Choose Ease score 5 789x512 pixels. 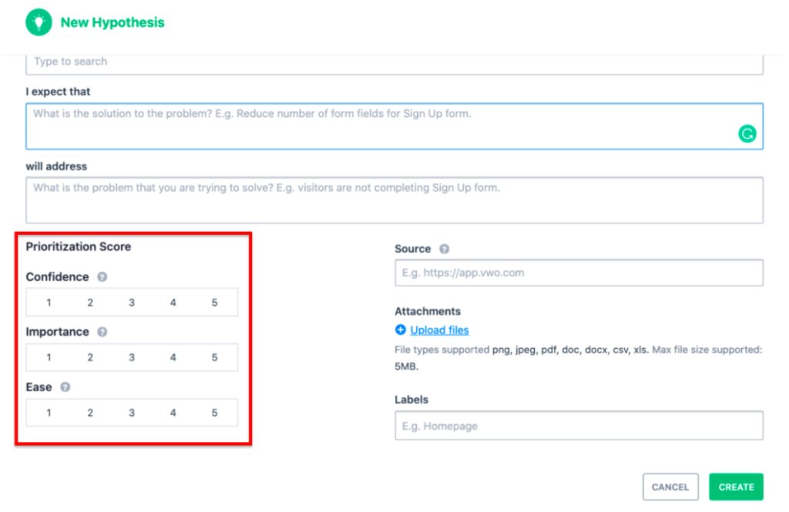click(215, 413)
